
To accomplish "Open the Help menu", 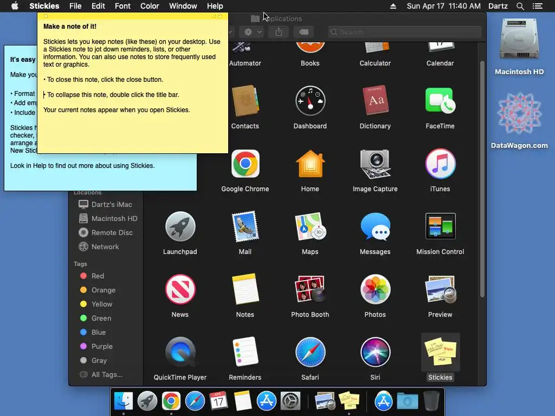I will (x=215, y=6).
